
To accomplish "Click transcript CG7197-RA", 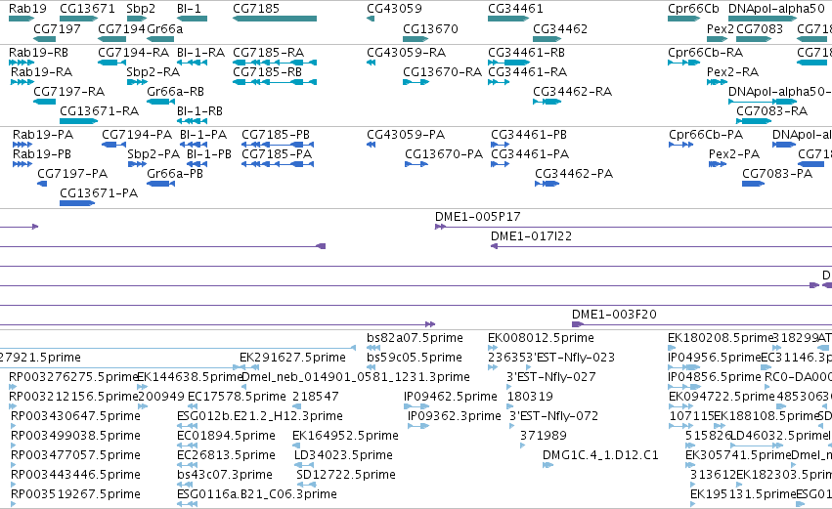I will point(44,102).
